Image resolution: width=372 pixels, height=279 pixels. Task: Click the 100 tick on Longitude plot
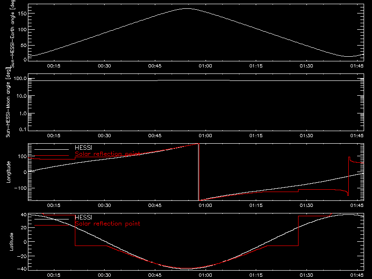coord(22,156)
